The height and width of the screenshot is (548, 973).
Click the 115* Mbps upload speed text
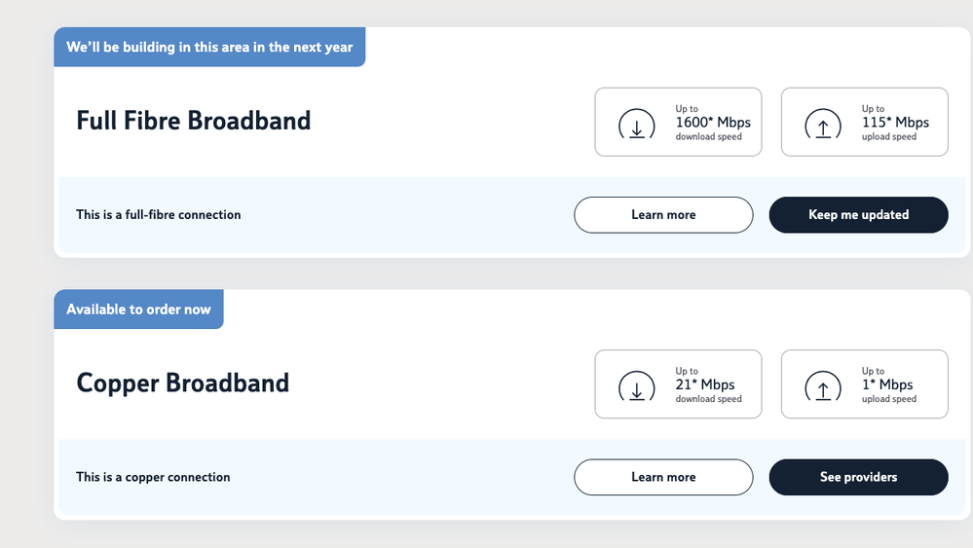(896, 123)
